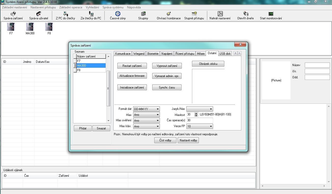Switch to Mifare tab
332x194 pixels.
pyautogui.click(x=201, y=54)
